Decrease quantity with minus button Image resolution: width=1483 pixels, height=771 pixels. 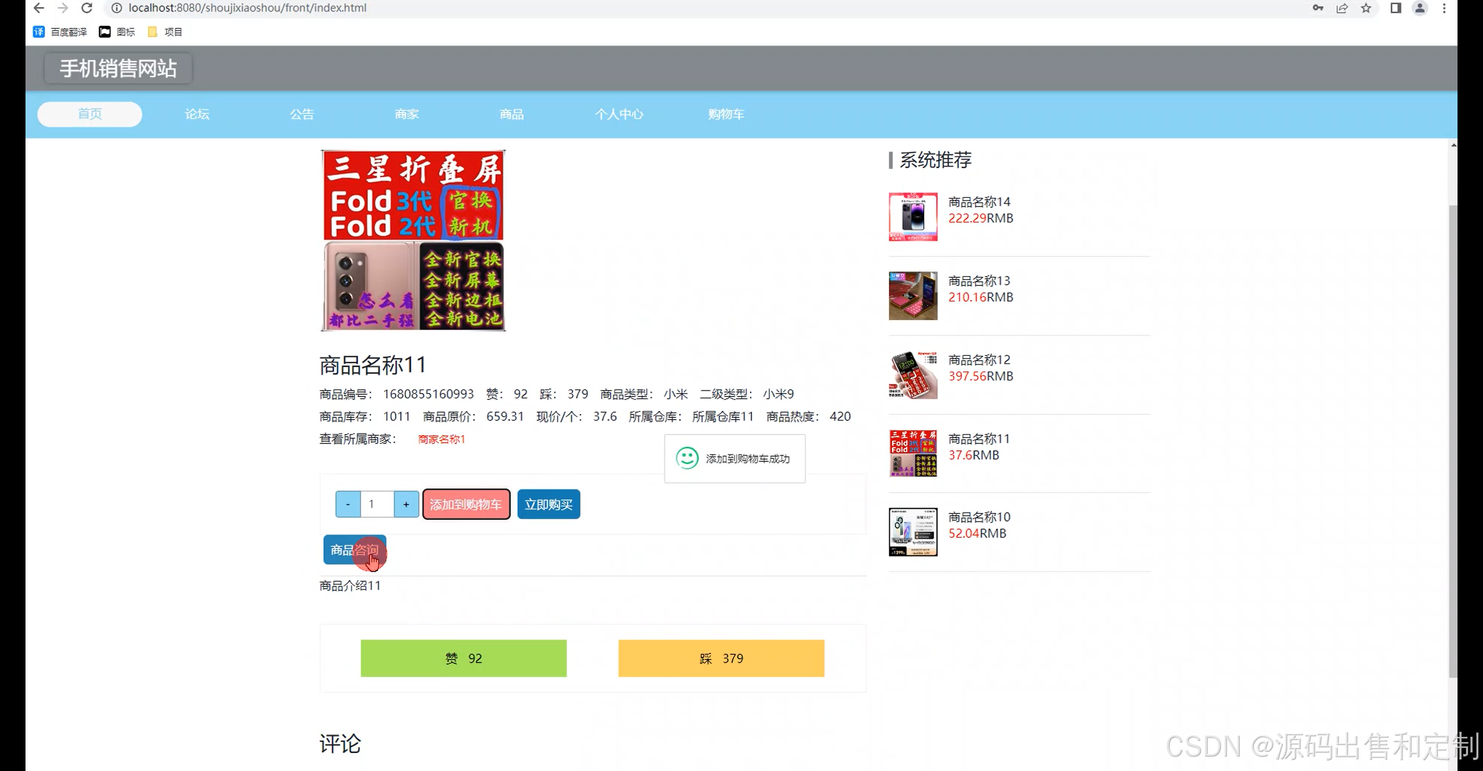348,504
